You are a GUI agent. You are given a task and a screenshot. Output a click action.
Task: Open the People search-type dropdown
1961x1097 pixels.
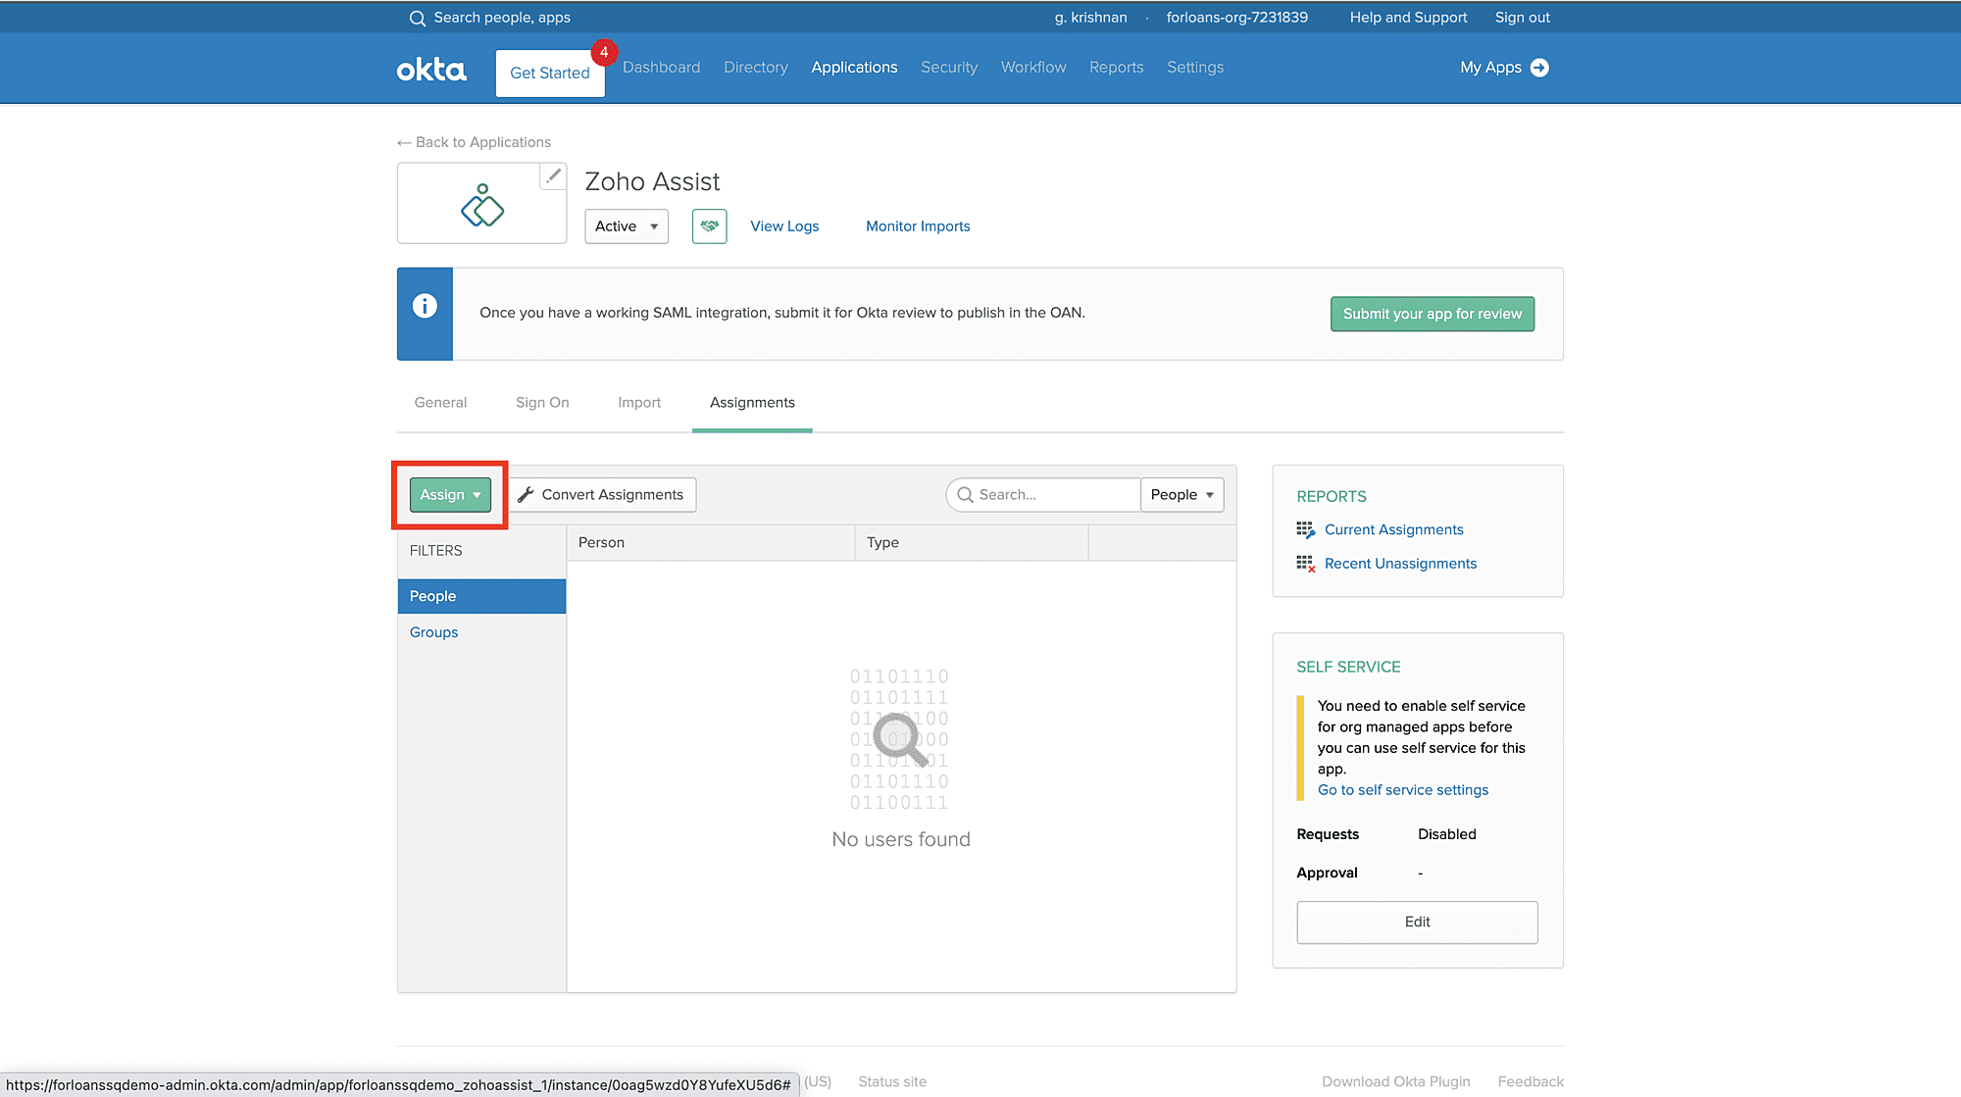1182,495
